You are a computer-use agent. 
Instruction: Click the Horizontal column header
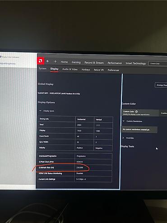(x=81, y=119)
